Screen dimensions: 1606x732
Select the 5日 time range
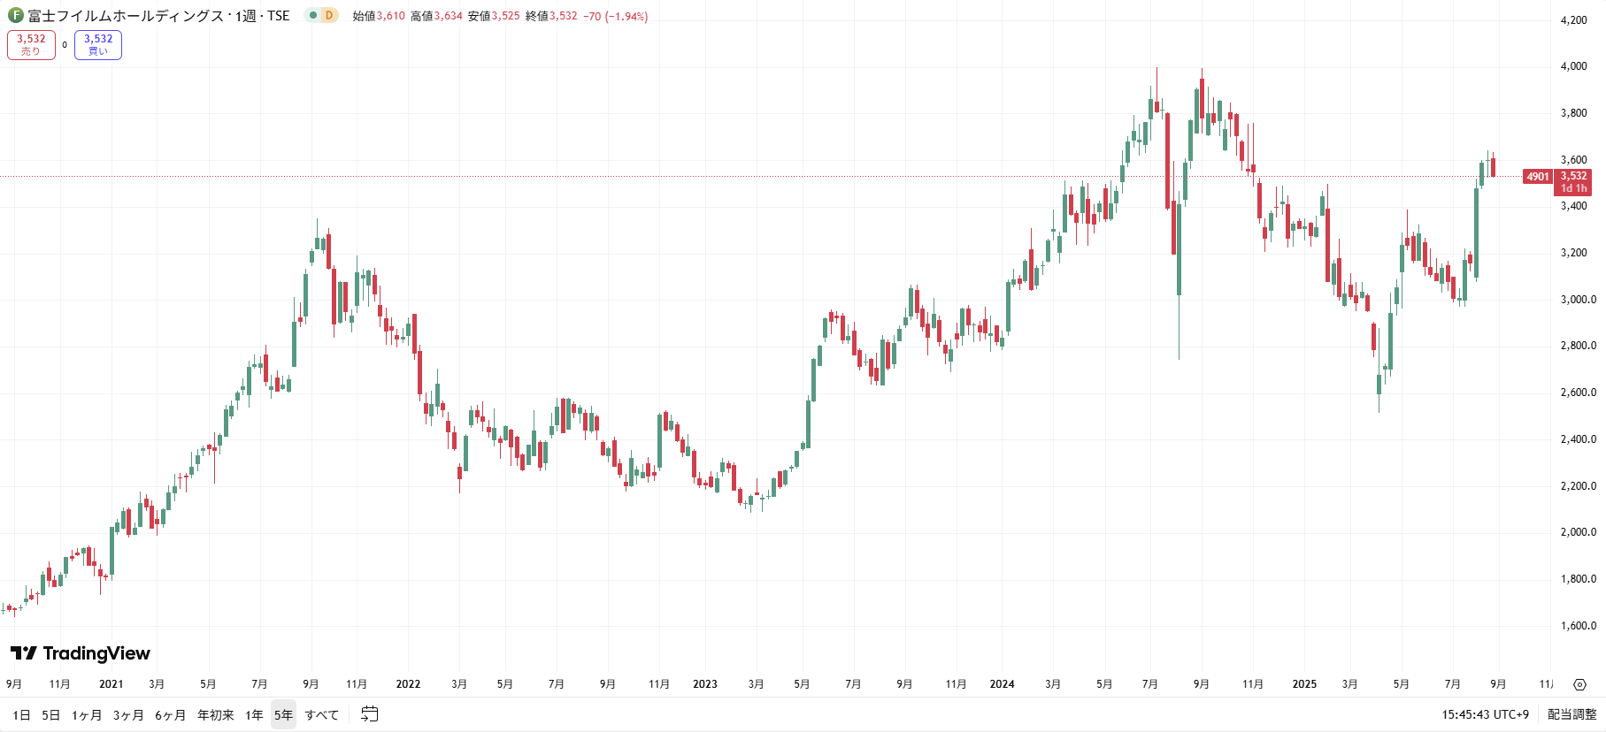(51, 714)
